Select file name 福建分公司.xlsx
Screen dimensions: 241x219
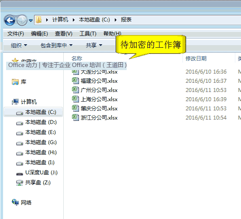pos(99,81)
